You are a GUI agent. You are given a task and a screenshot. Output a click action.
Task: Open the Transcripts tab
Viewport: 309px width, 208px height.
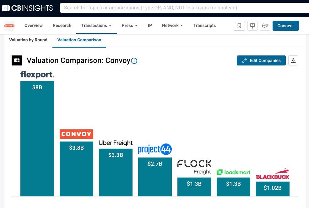click(x=204, y=26)
